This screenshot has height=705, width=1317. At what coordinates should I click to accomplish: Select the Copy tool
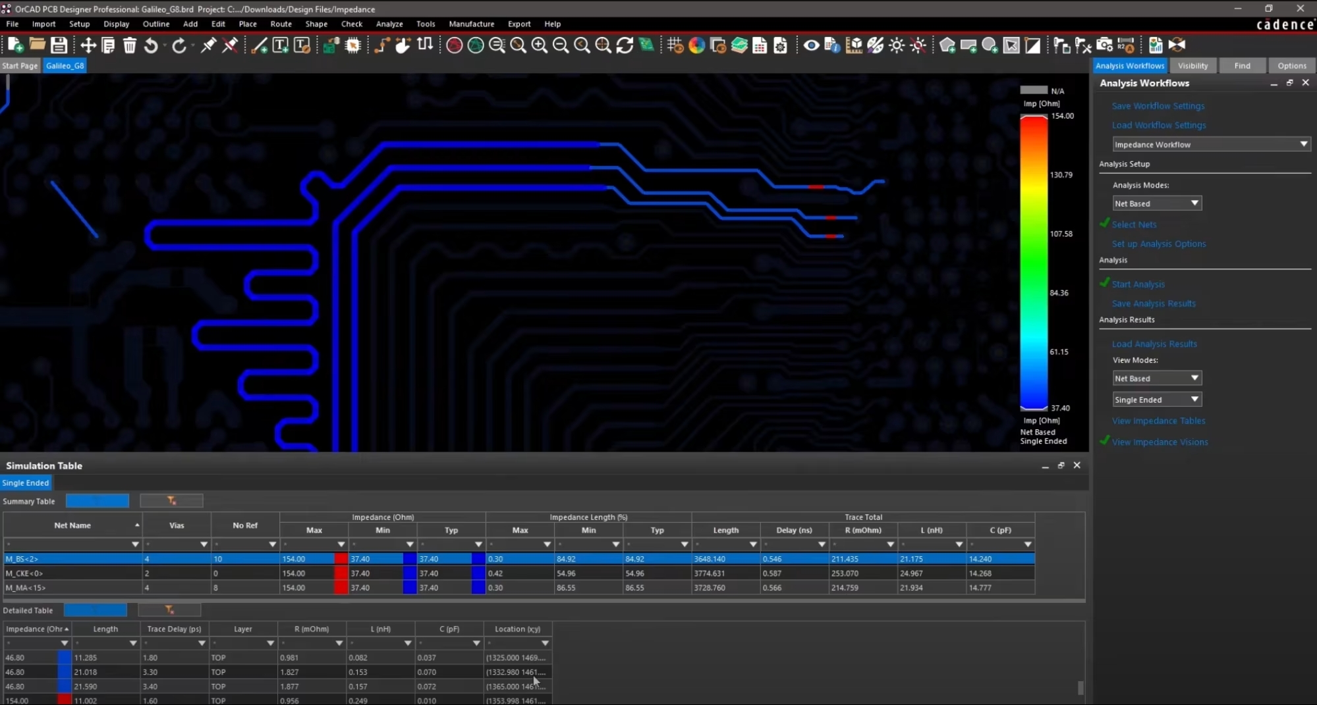[x=109, y=45]
